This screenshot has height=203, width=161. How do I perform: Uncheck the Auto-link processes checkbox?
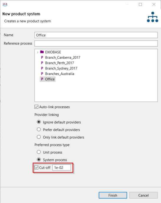pyautogui.click(x=37, y=107)
